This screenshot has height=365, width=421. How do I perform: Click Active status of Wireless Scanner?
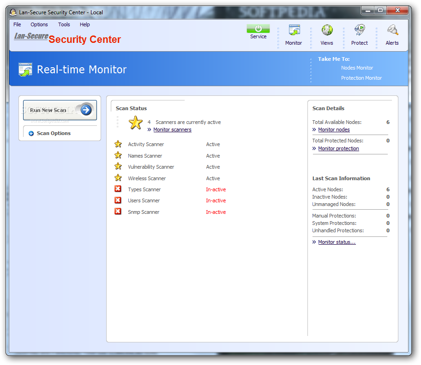pos(213,178)
